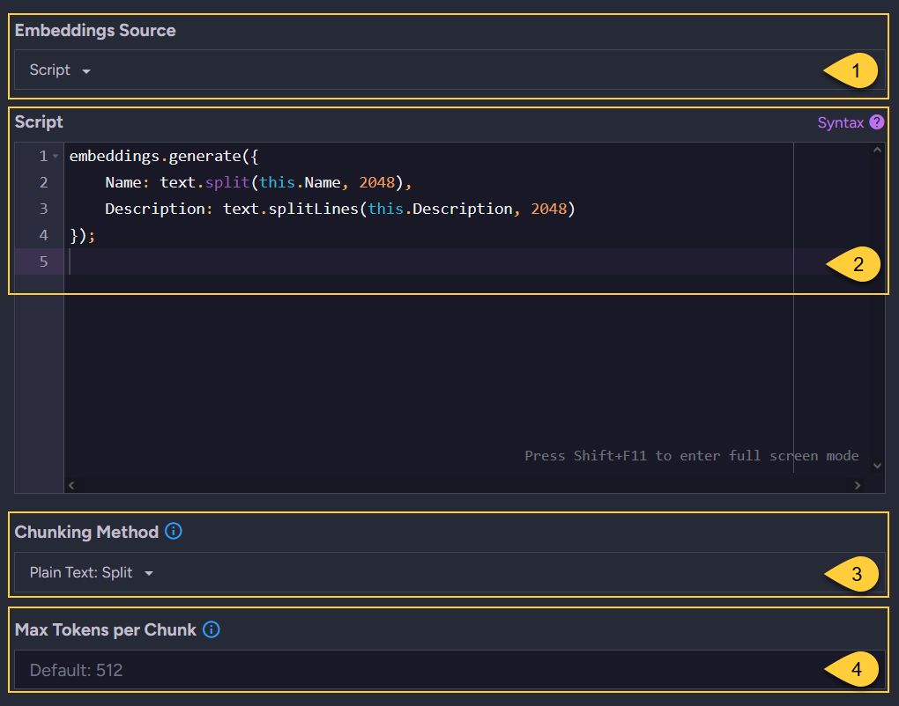This screenshot has width=899, height=706.
Task: Open the Embeddings Source dropdown showing Script
Action: click(449, 70)
